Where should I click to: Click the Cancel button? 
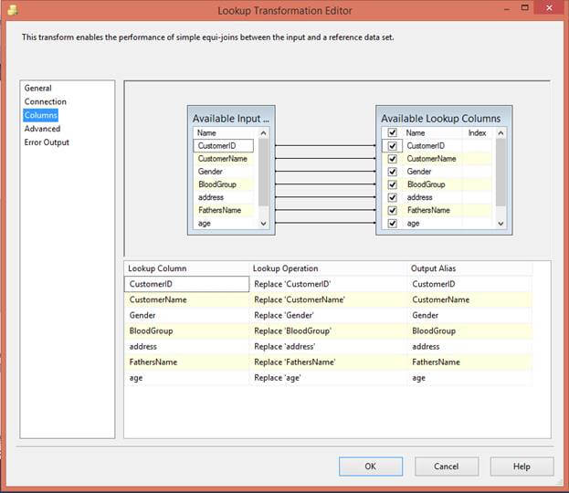click(x=447, y=467)
